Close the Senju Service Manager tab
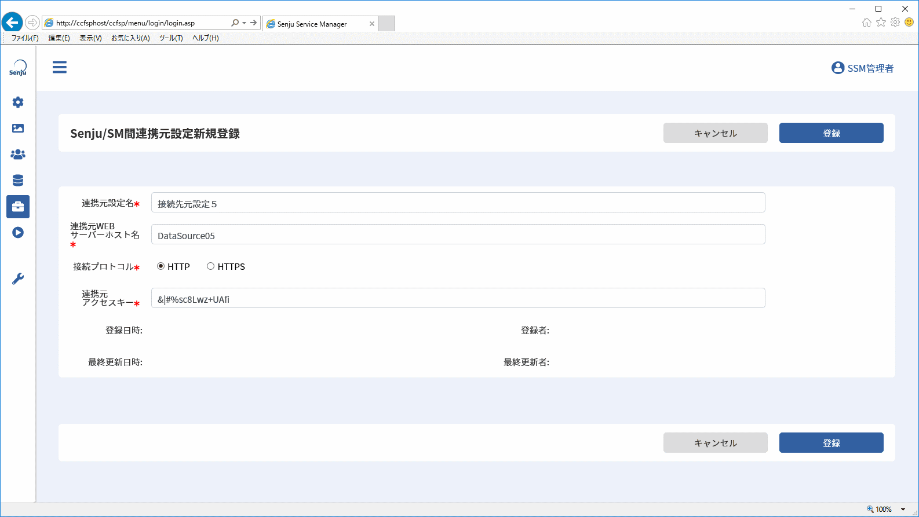The height and width of the screenshot is (517, 919). [372, 24]
